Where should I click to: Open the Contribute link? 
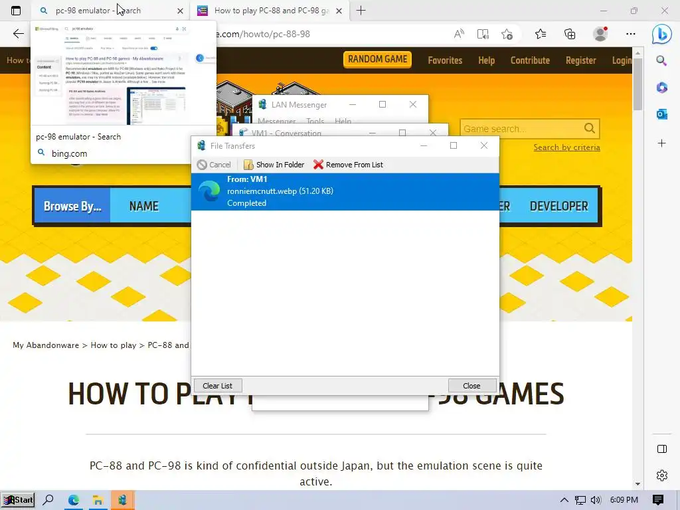(530, 60)
